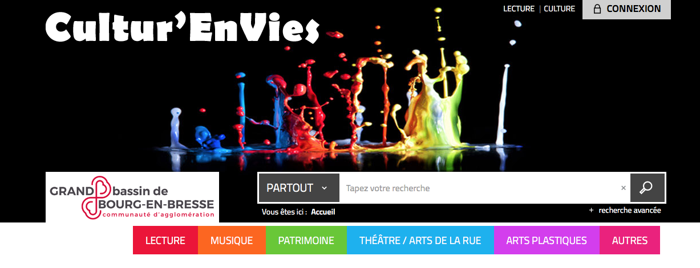Viewport: 700px width, 268px height.
Task: Focus the 'Tapez votre recherche' search field
Action: coord(479,188)
